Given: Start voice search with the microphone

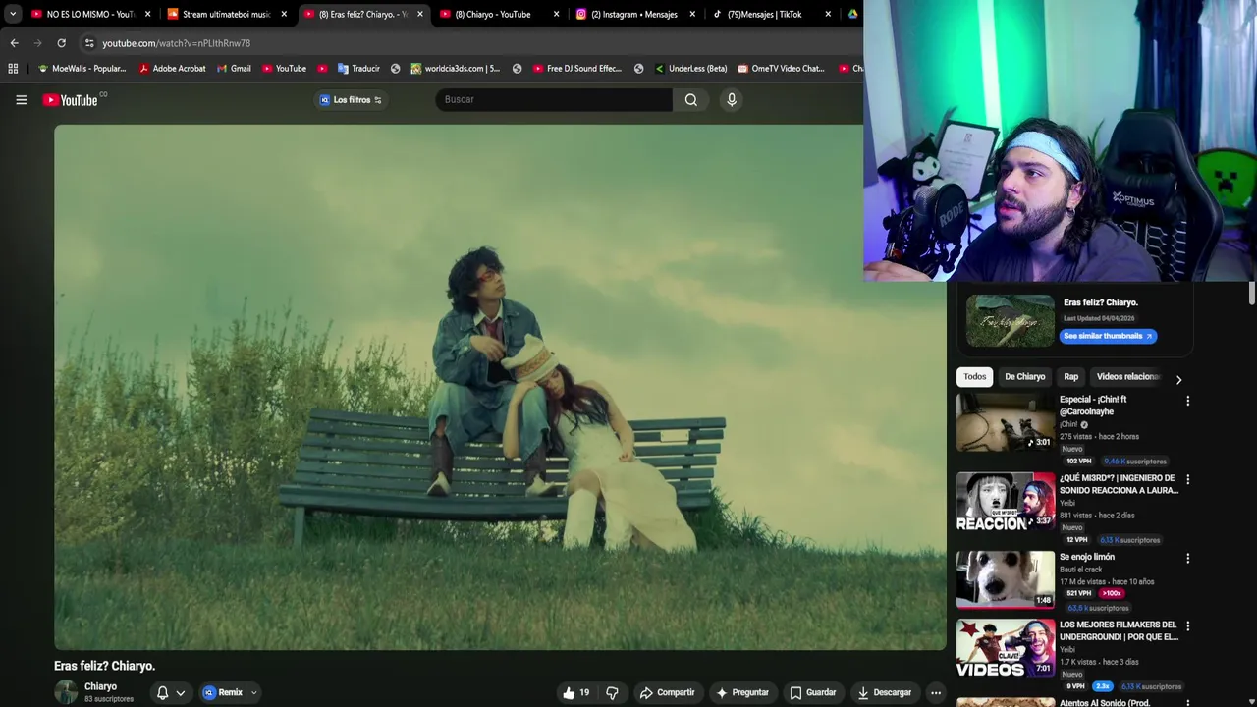Looking at the screenshot, I should coord(731,99).
